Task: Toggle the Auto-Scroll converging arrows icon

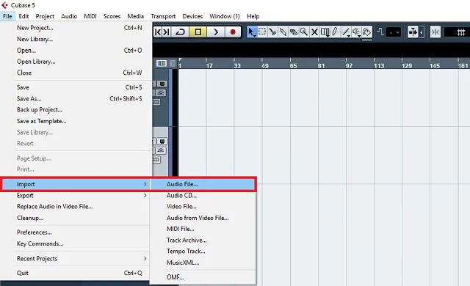Action: pos(435,32)
